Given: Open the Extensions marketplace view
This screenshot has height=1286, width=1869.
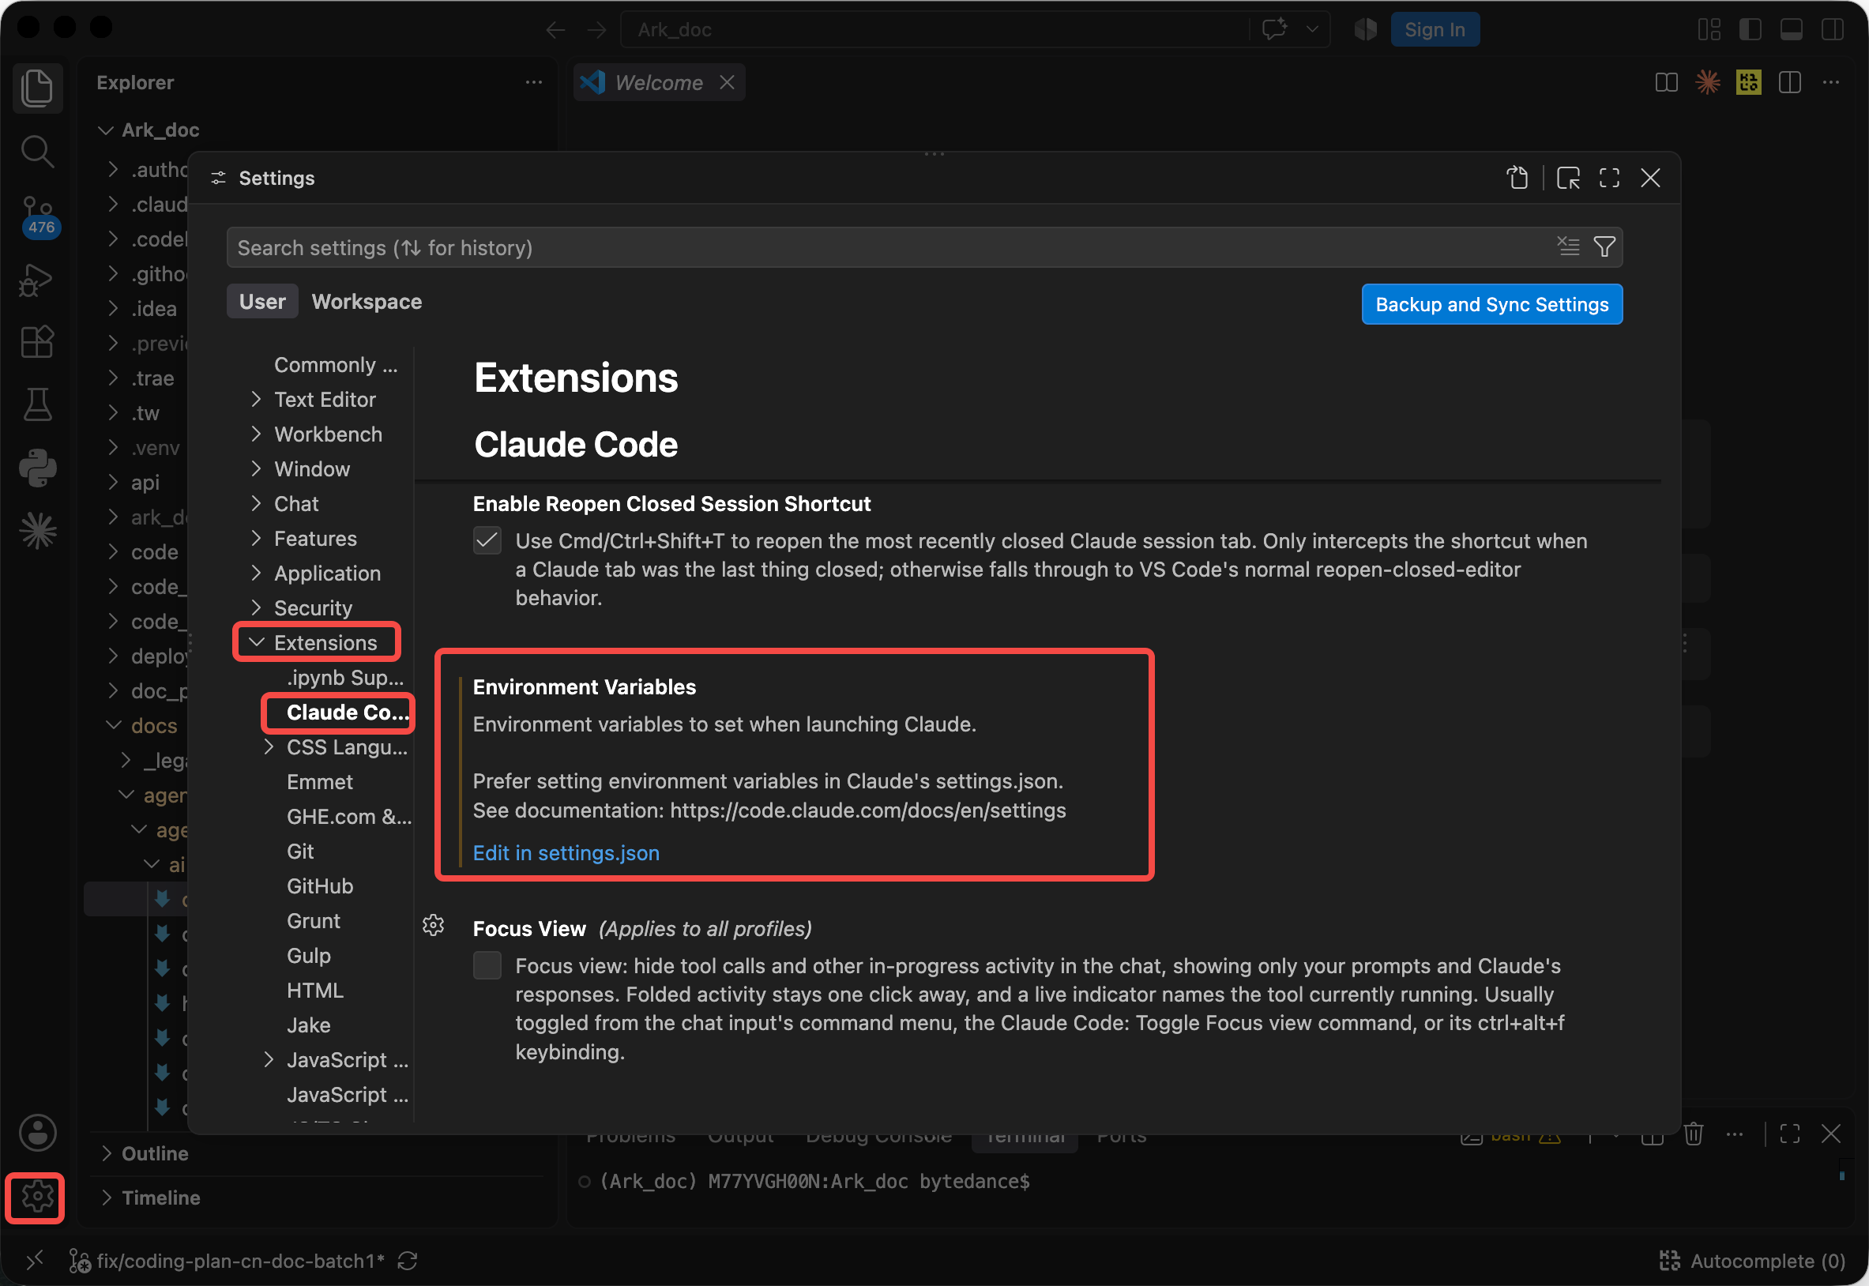Looking at the screenshot, I should (x=37, y=342).
